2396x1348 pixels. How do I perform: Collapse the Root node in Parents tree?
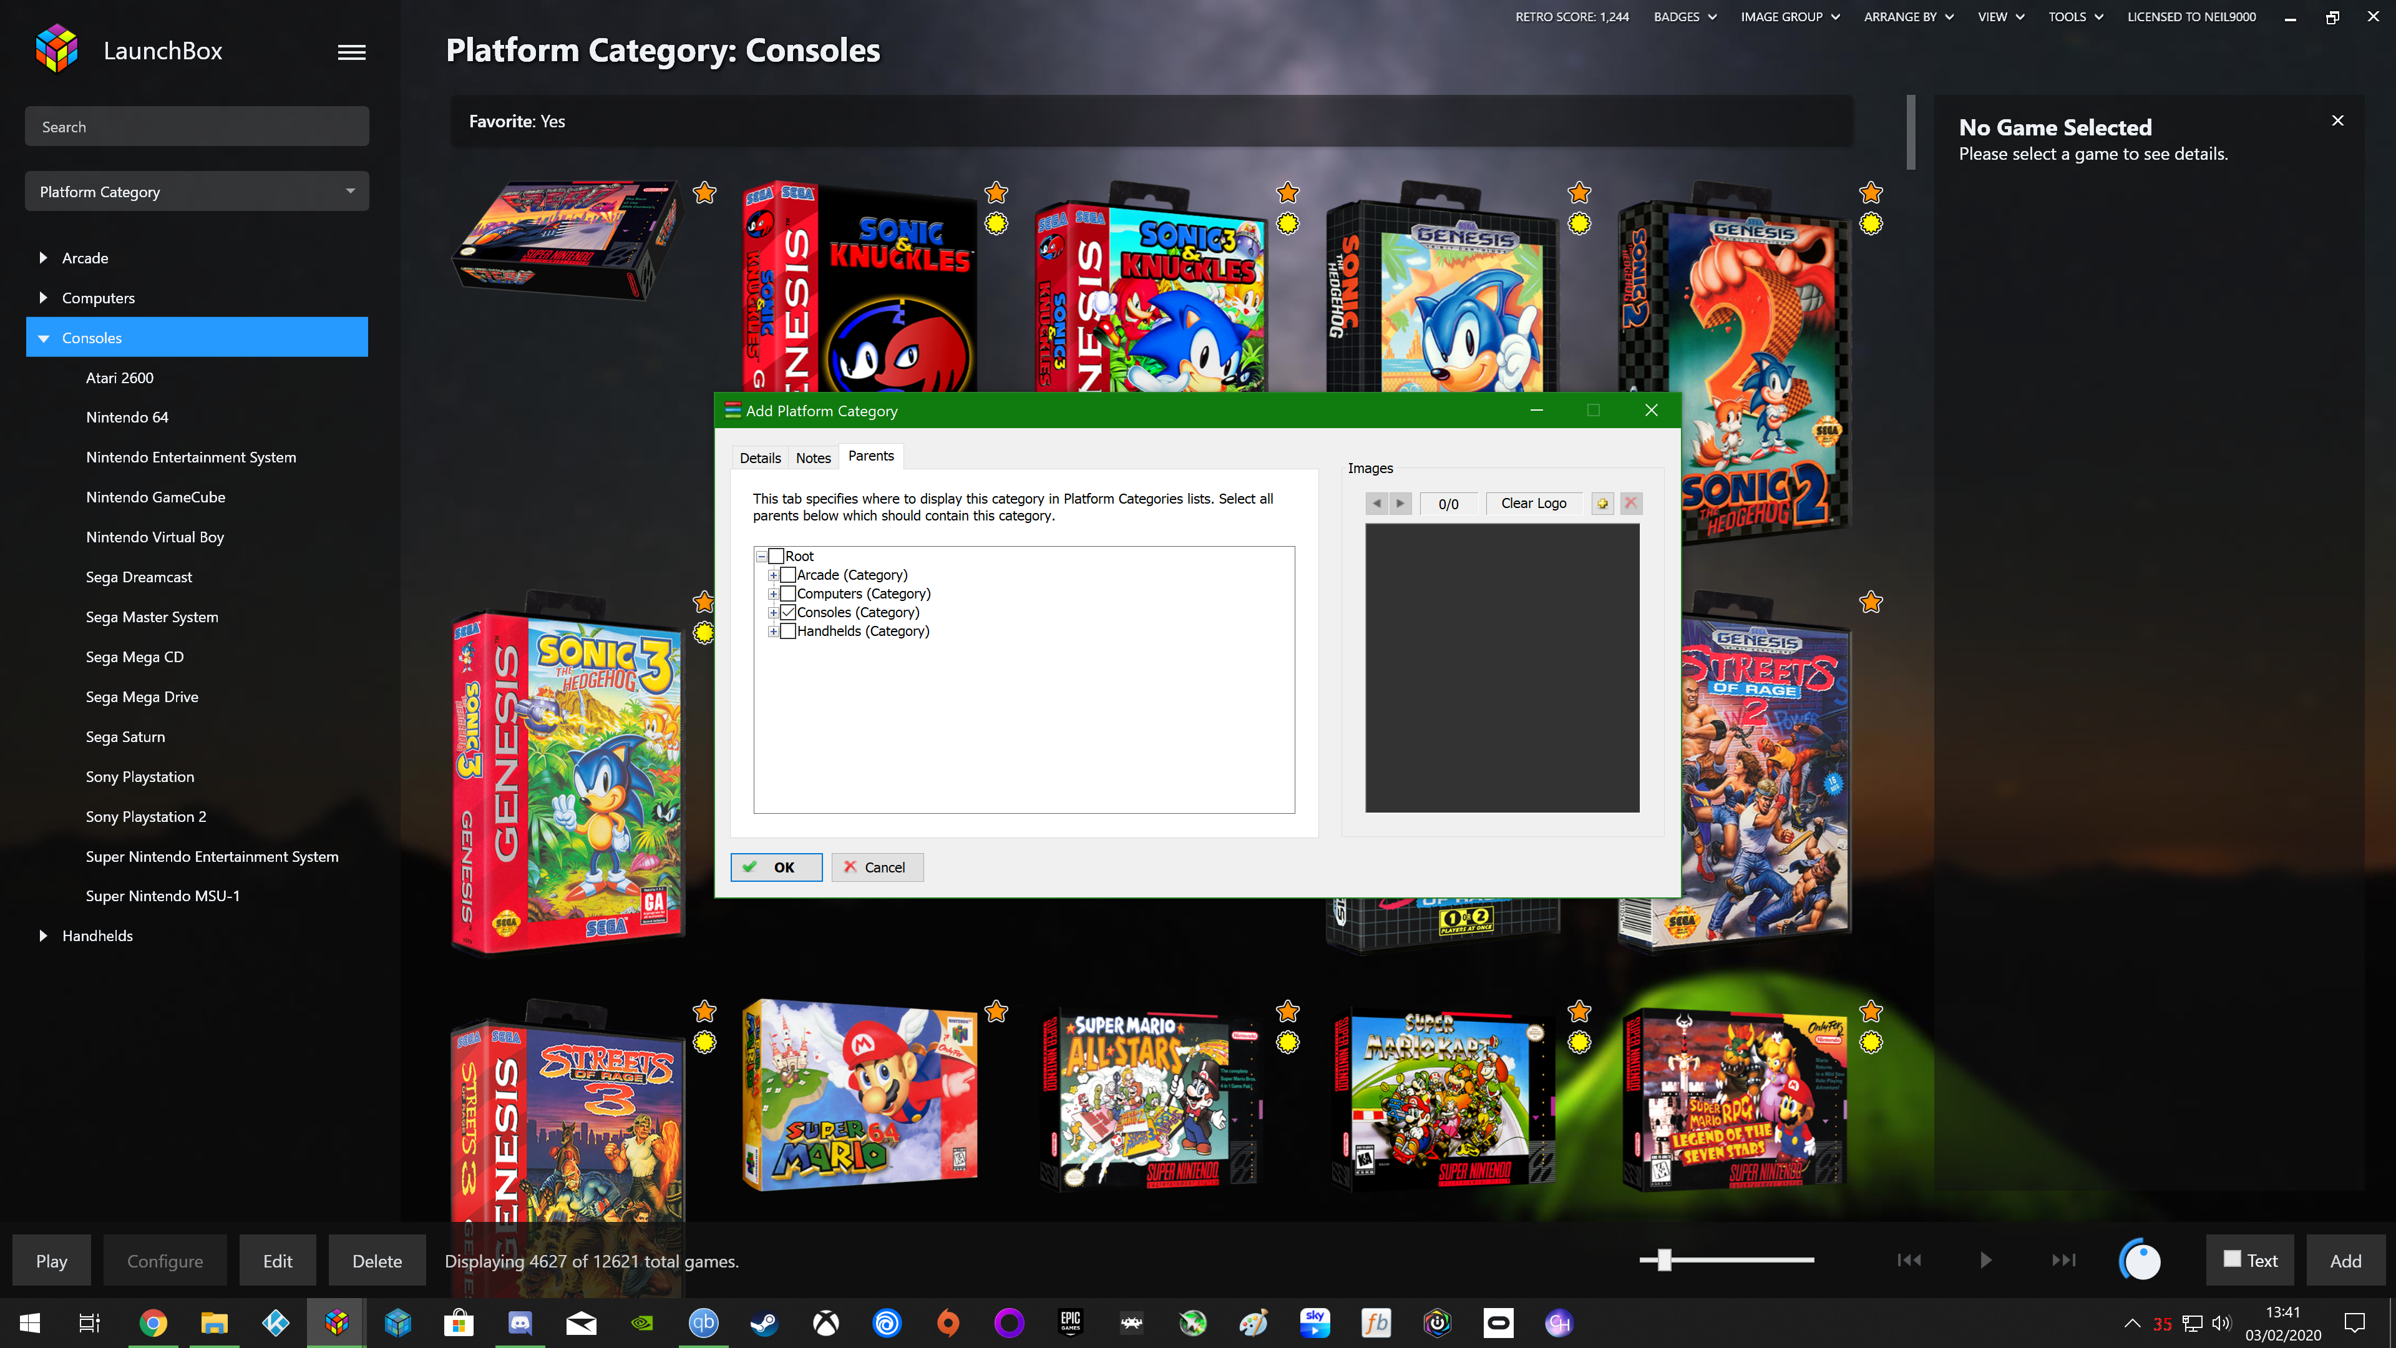coord(761,556)
